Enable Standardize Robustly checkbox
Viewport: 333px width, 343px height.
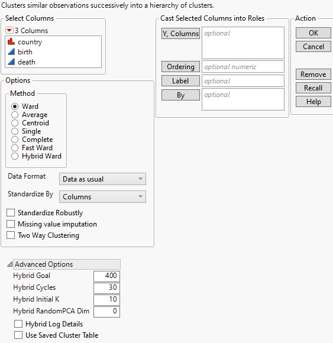[x=11, y=213]
